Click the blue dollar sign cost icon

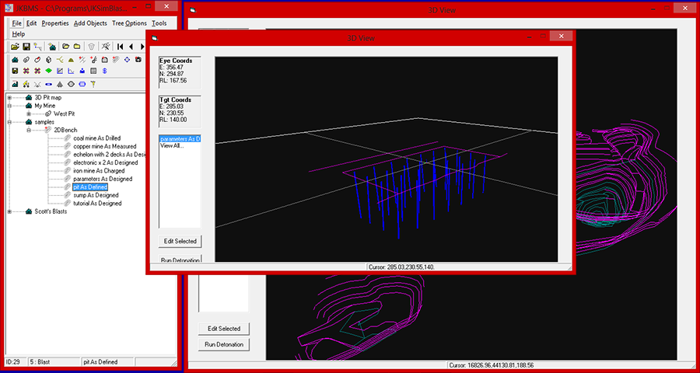[104, 71]
